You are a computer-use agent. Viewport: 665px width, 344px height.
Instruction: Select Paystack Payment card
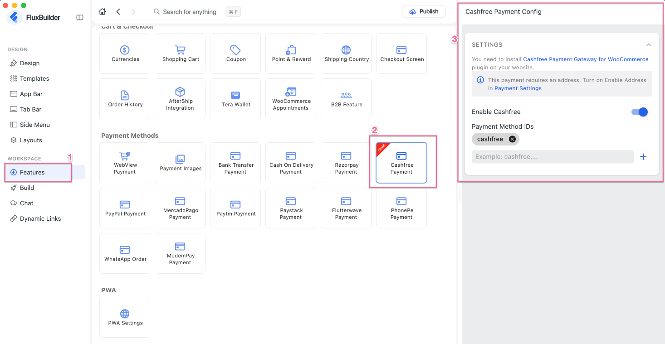pyautogui.click(x=291, y=208)
